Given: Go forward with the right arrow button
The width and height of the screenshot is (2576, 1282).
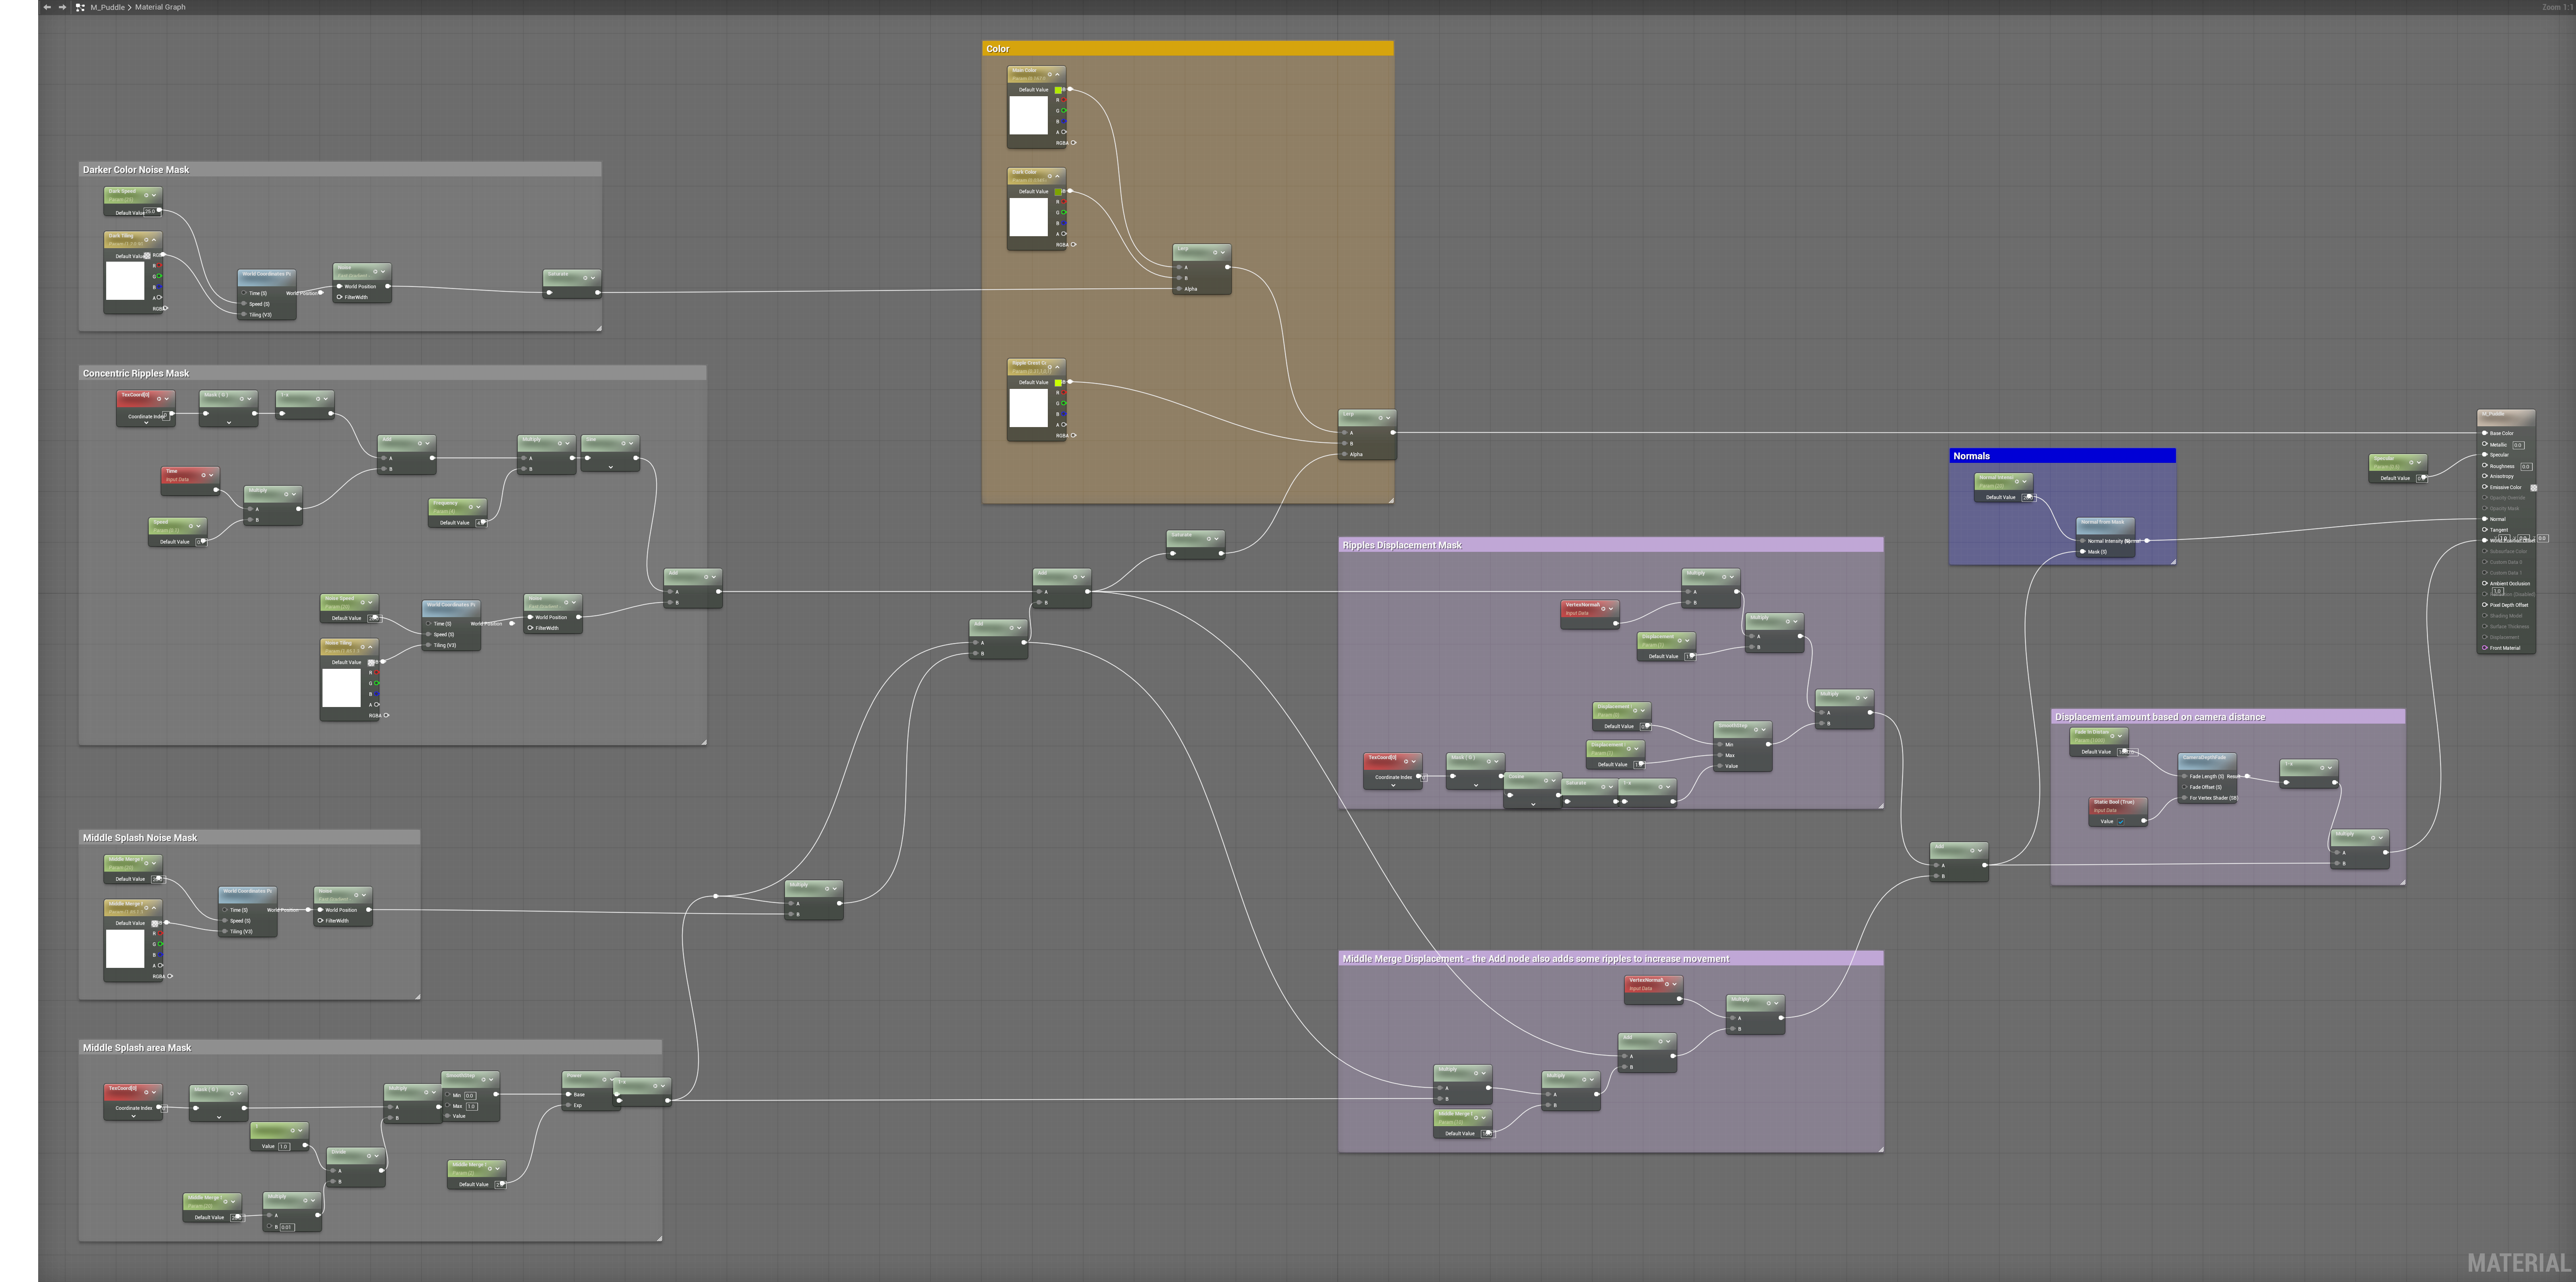Looking at the screenshot, I should click(x=62, y=7).
